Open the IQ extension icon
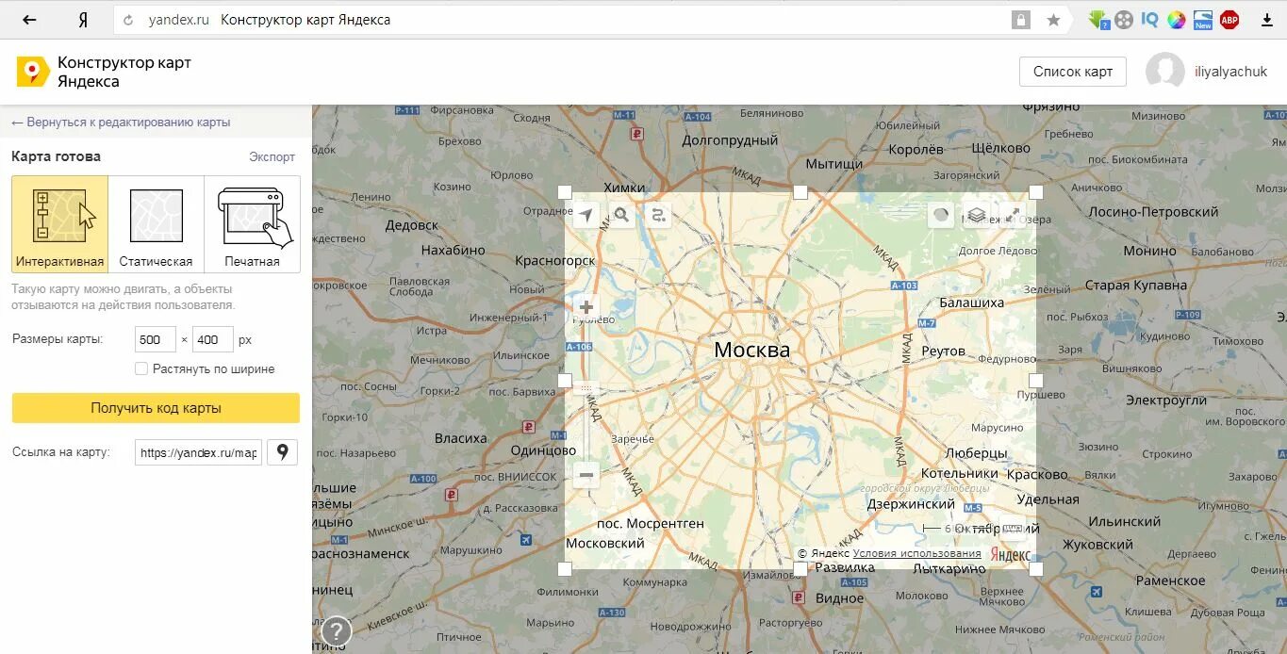Viewport: 1287px width, 654px height. [1149, 20]
